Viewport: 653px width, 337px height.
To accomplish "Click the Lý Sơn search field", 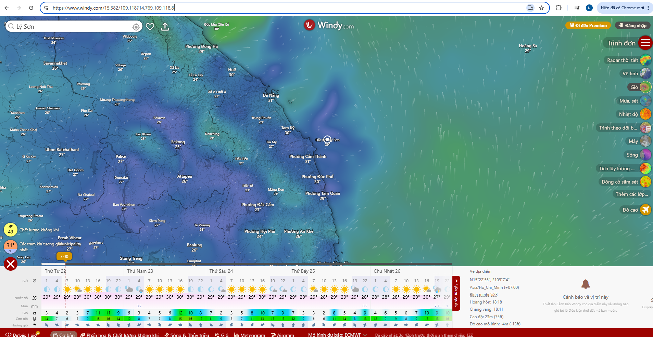I will pyautogui.click(x=74, y=27).
